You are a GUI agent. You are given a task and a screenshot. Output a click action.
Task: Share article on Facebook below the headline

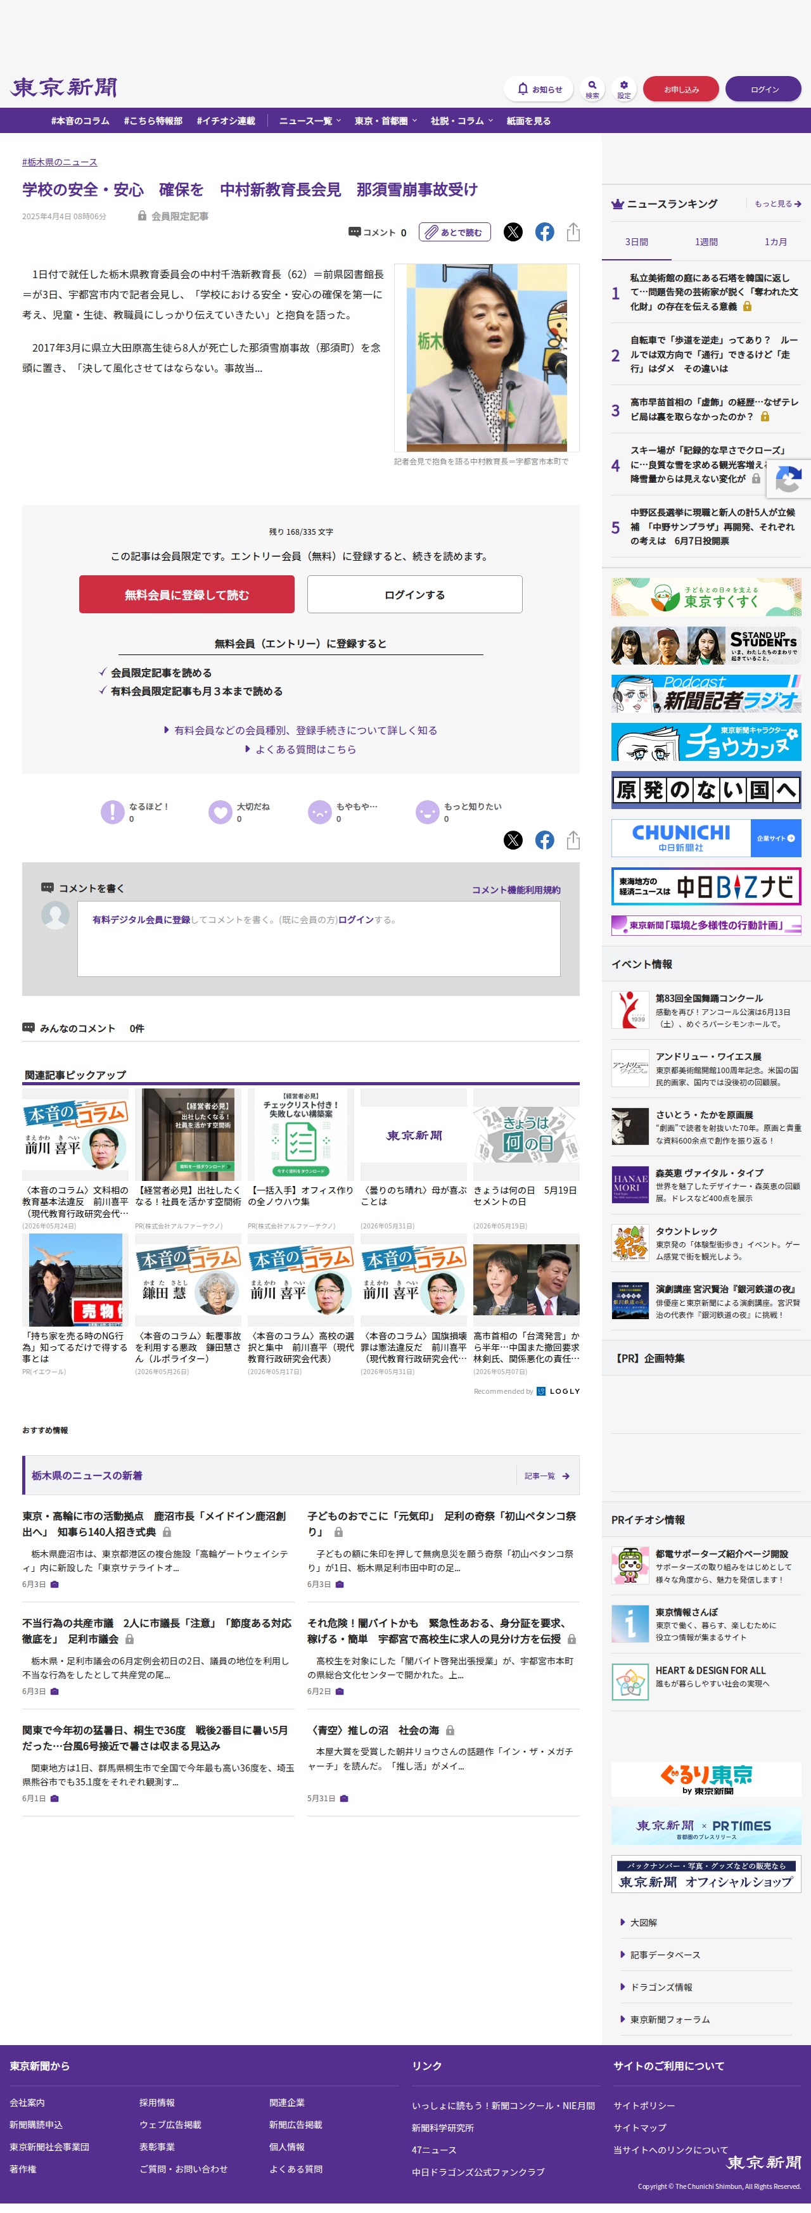(545, 232)
